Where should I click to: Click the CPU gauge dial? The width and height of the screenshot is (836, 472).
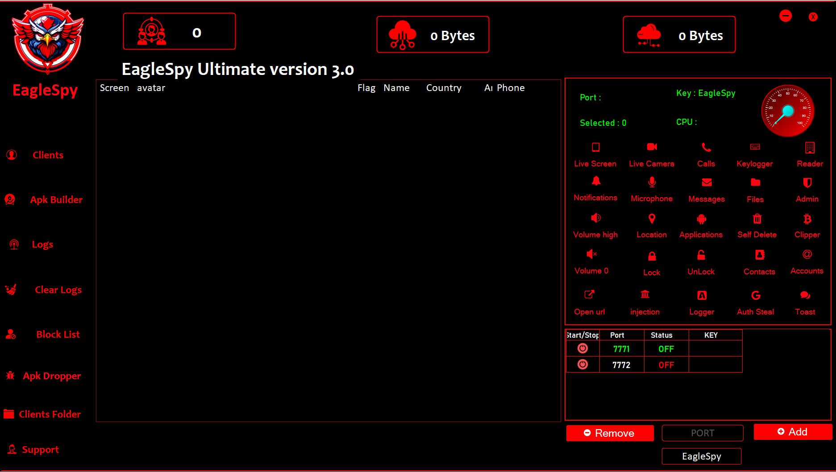(x=788, y=111)
